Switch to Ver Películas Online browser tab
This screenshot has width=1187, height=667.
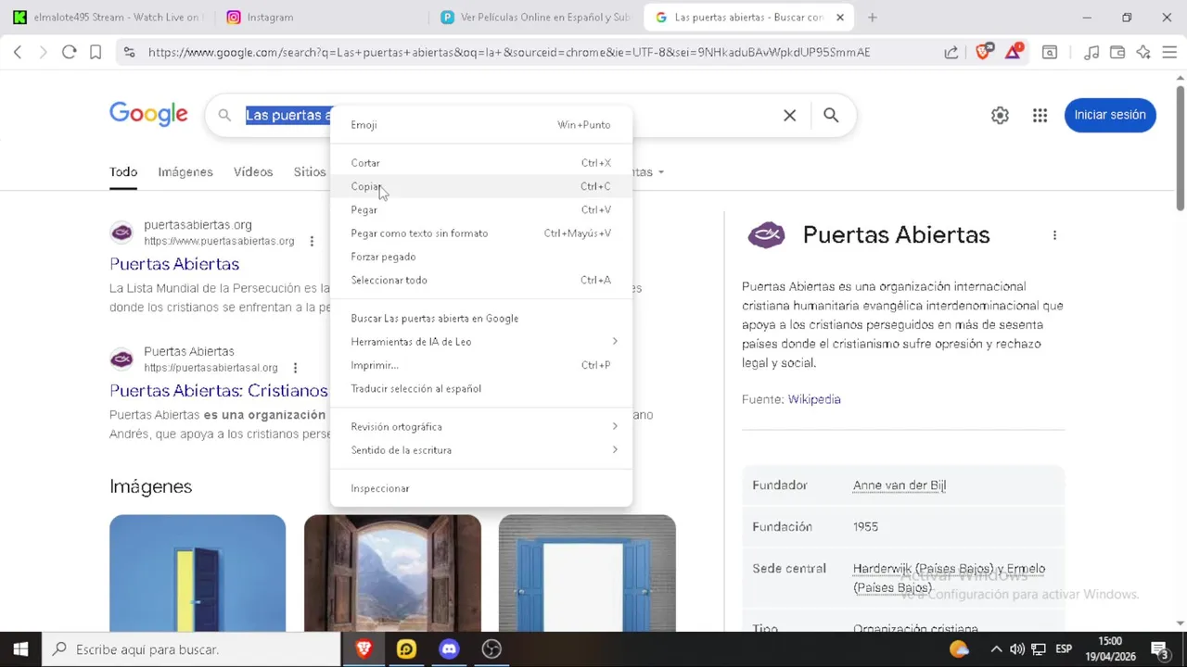[535, 18]
